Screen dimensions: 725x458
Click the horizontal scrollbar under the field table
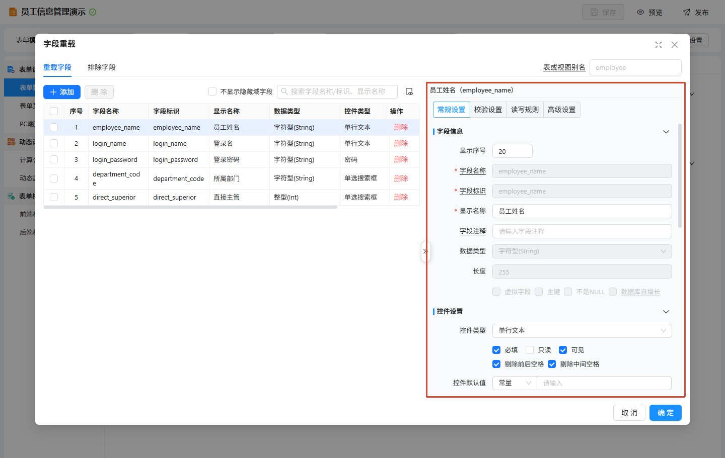coord(190,207)
